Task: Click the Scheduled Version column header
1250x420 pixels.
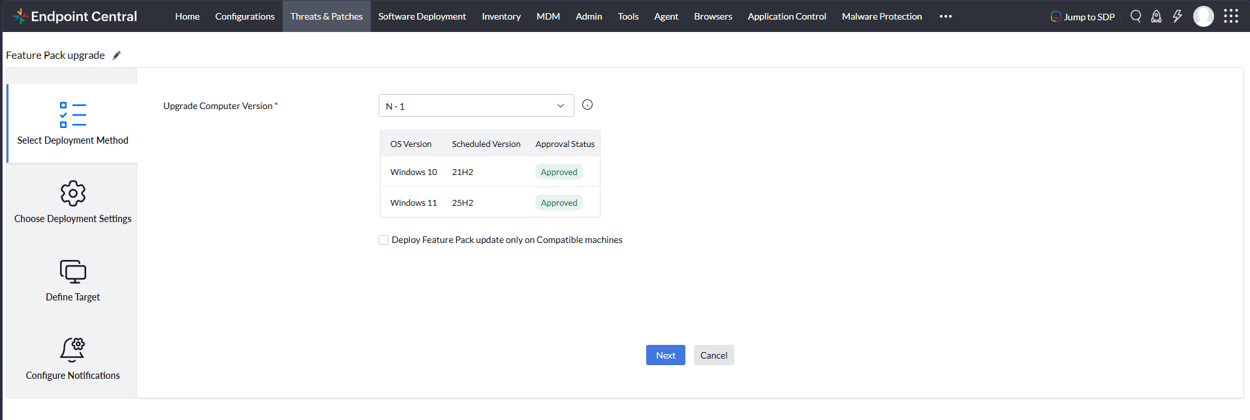Action: point(486,144)
